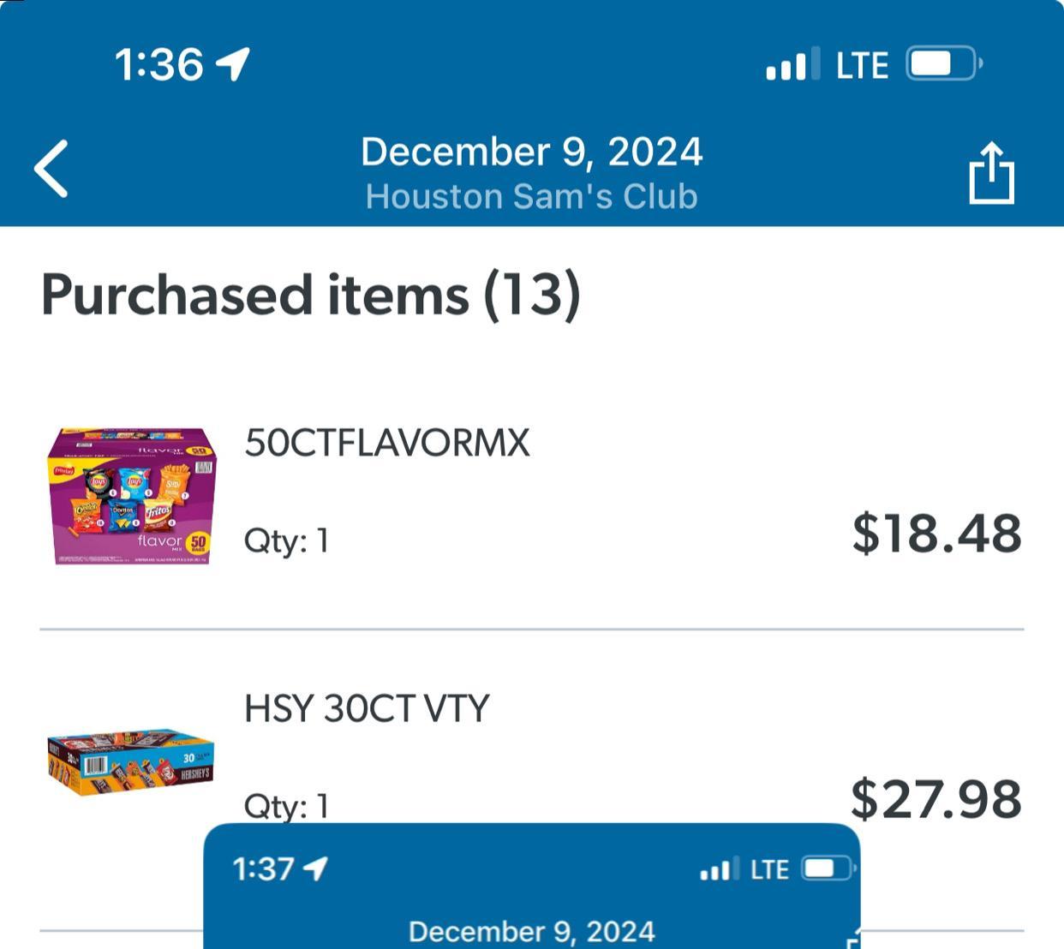Tap the large December 9, 2024 header title
The height and width of the screenshot is (949, 1064).
coord(531,152)
